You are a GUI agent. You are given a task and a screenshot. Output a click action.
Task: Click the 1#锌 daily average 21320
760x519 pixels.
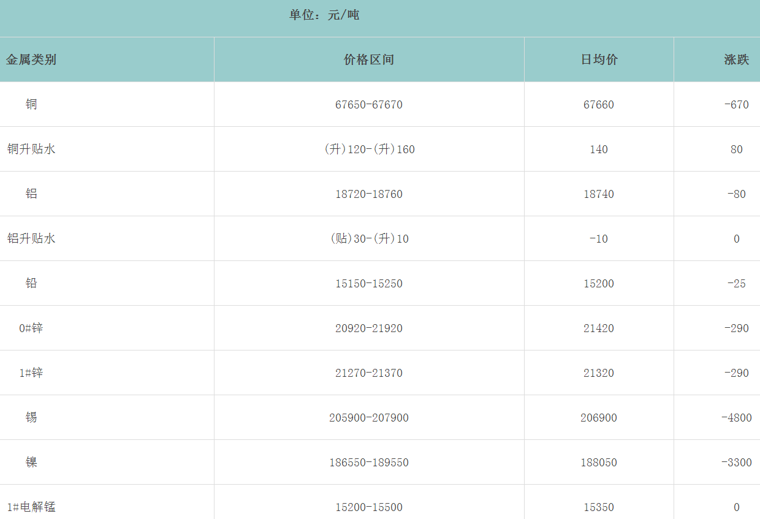click(599, 373)
